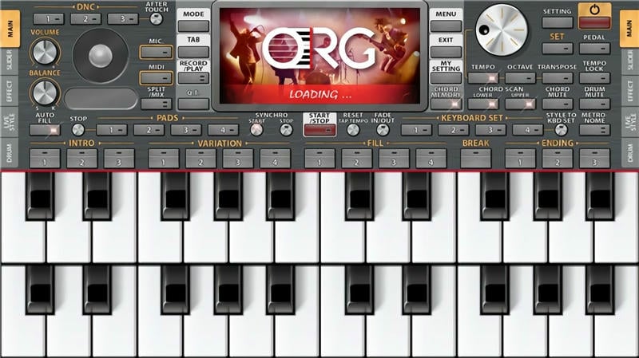Click the Pedal button
This screenshot has width=639, height=358.
tap(594, 49)
